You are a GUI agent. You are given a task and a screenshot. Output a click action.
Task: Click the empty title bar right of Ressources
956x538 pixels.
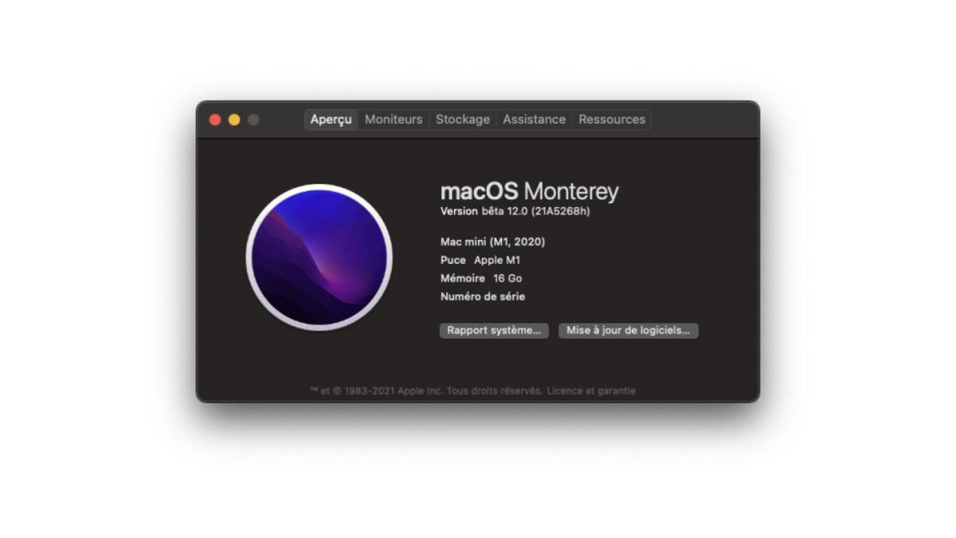(x=704, y=120)
